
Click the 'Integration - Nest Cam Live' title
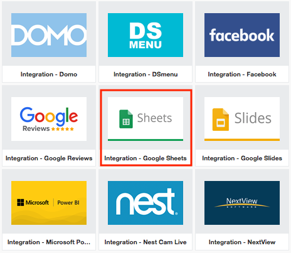click(x=145, y=242)
